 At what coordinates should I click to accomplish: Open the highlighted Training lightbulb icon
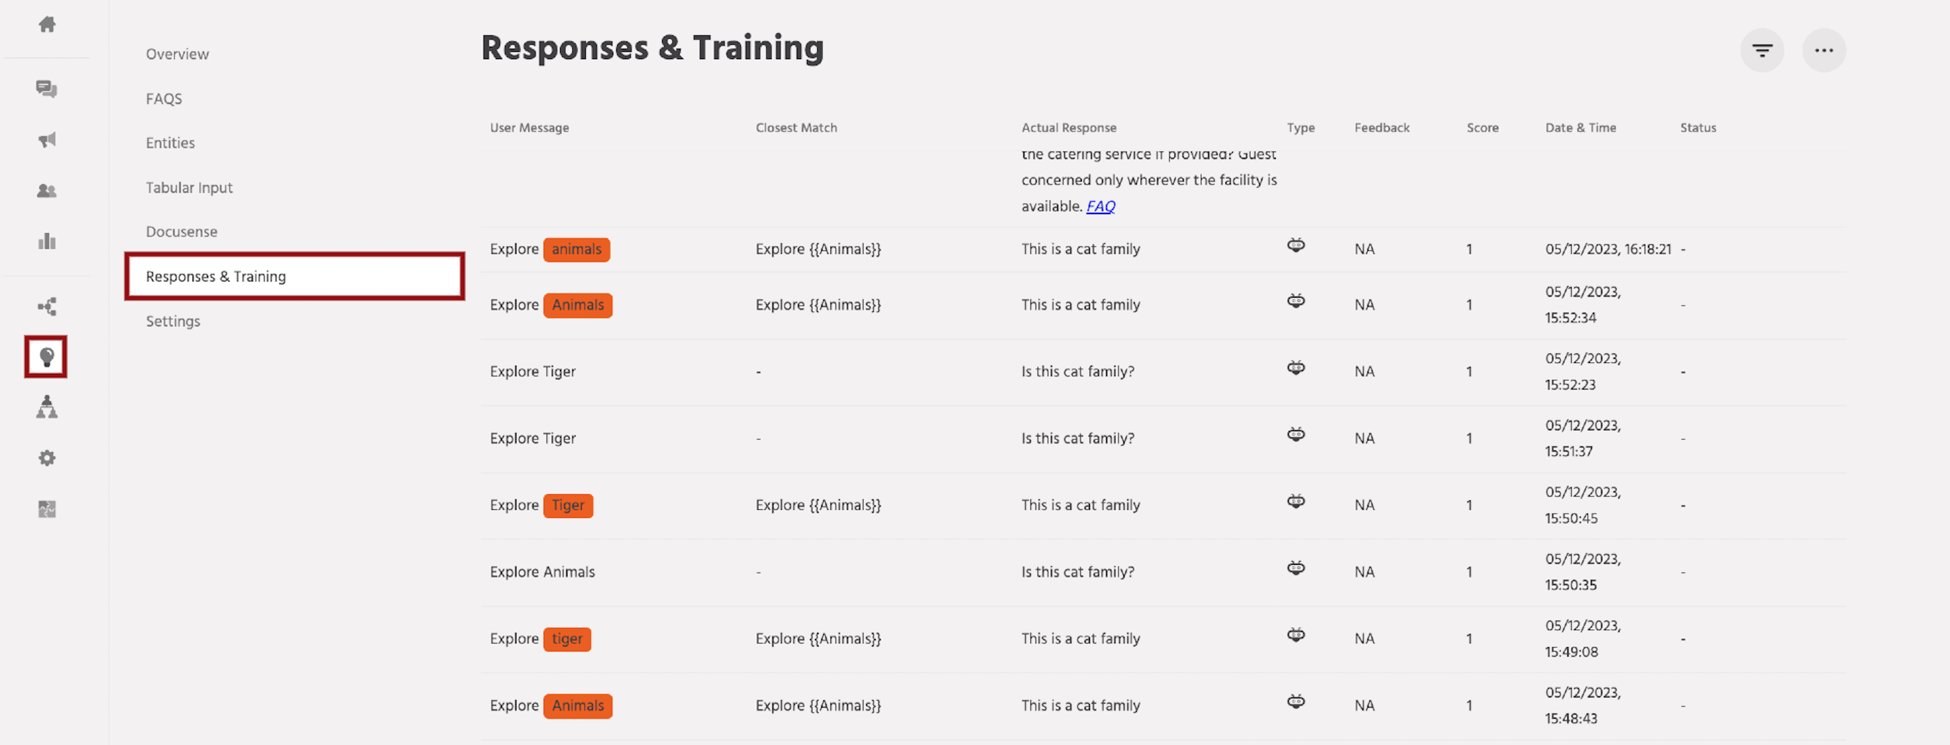[x=46, y=356]
